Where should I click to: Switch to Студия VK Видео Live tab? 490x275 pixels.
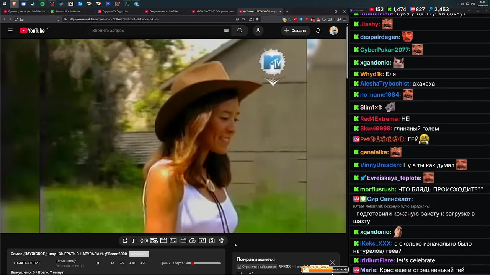(x=118, y=11)
